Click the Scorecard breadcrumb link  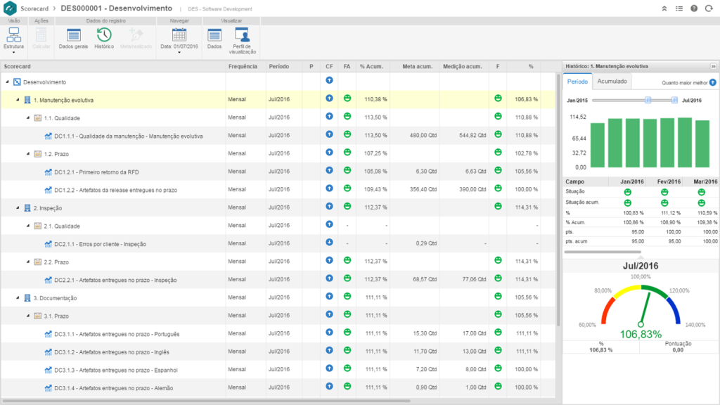(34, 8)
